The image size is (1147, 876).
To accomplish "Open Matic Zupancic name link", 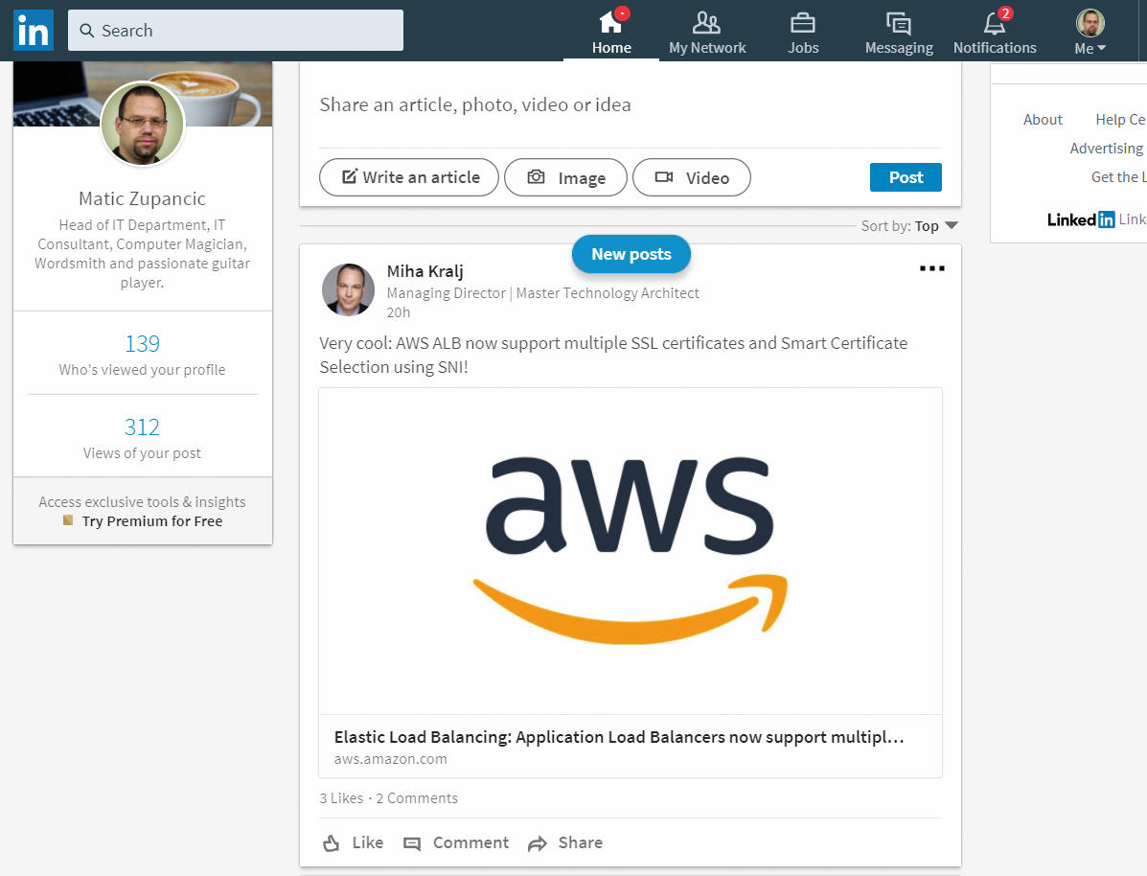I will [143, 198].
